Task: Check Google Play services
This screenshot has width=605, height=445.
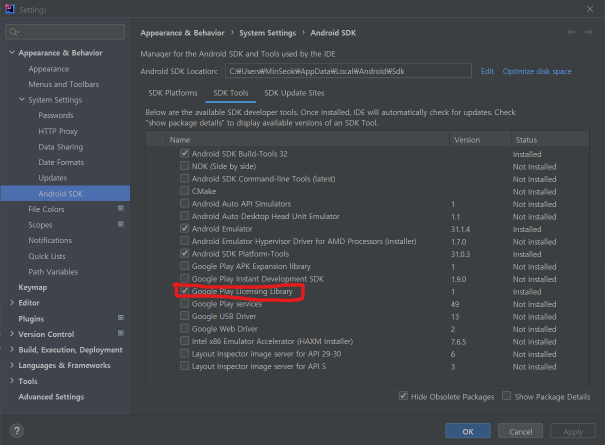Action: point(184,303)
